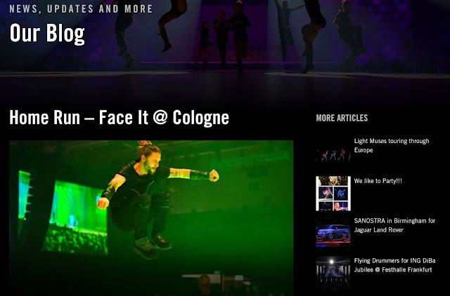
Task: Read 'Light Muses touring through Europe' article
Action: click(x=392, y=145)
